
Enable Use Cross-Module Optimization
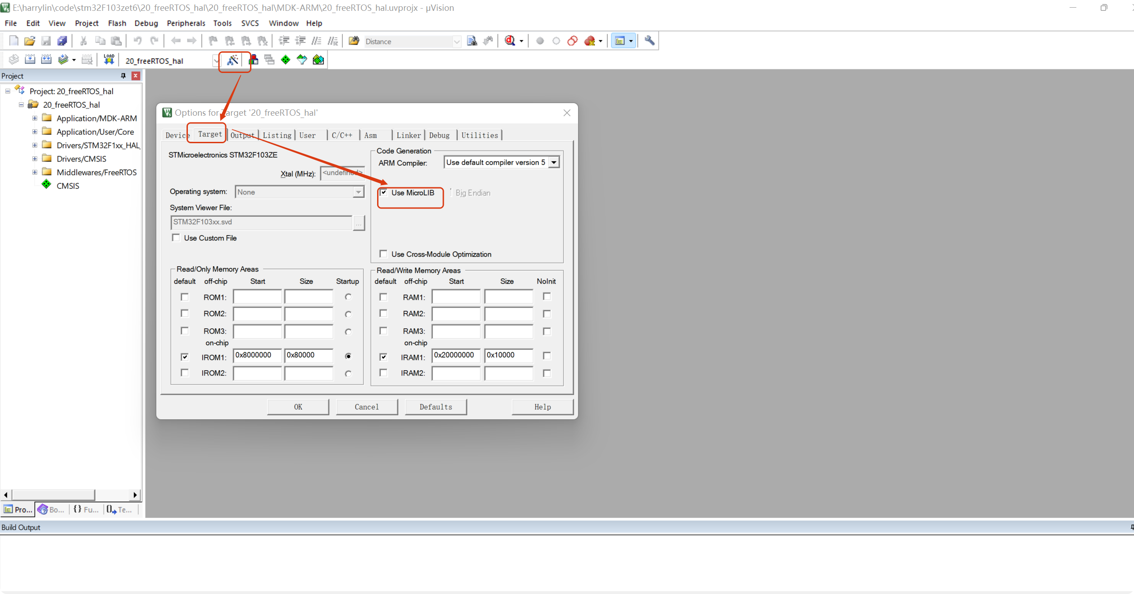click(383, 254)
